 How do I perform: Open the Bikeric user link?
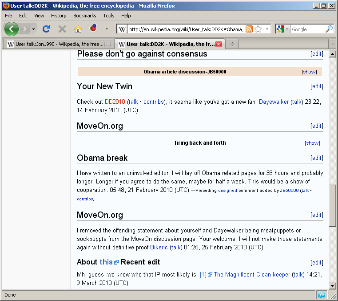tap(159, 248)
